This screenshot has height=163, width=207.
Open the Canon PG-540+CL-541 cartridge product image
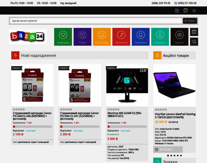[80, 85]
